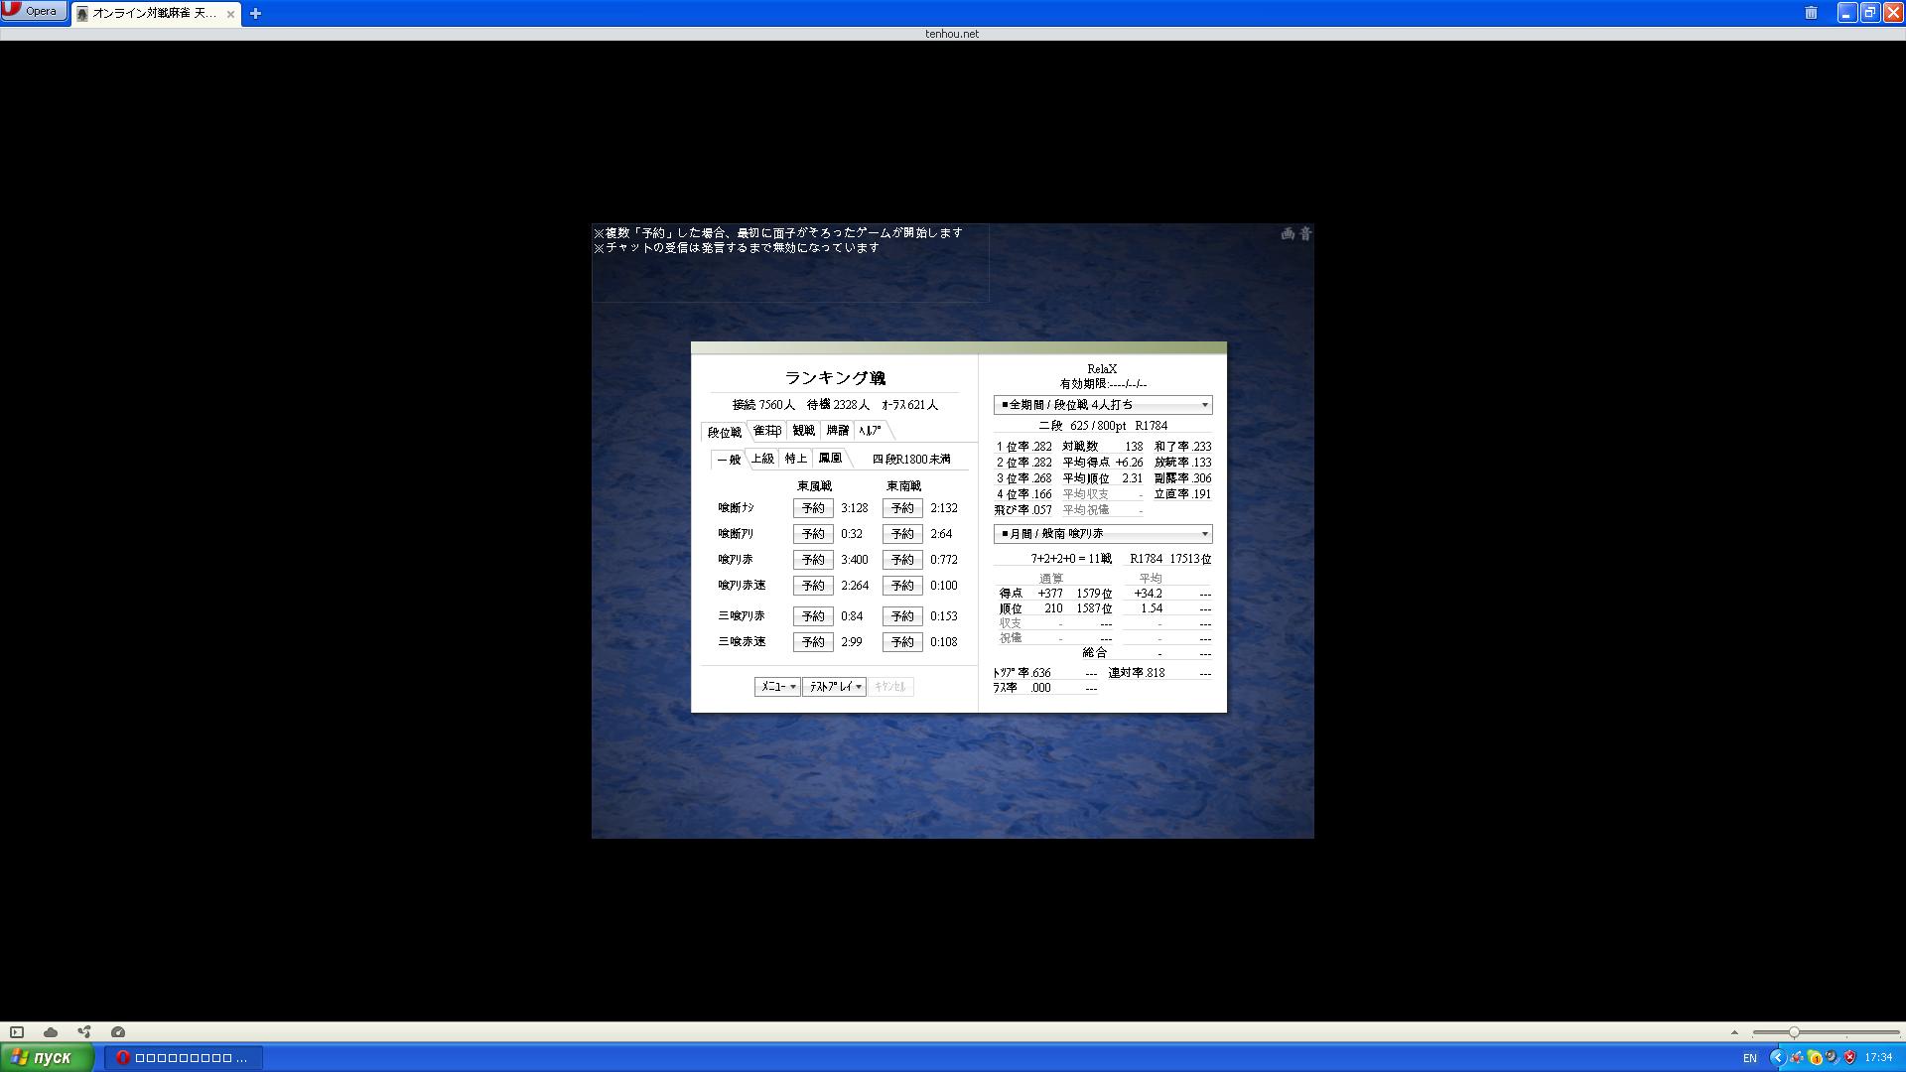1906x1072 pixels.
Task: Click the 対戦数 138 statistic
Action: (x=1102, y=447)
